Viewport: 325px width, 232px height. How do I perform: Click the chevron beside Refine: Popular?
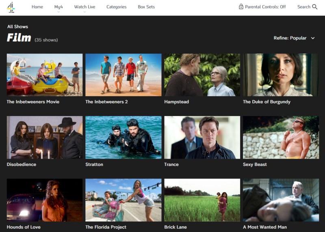pos(313,38)
